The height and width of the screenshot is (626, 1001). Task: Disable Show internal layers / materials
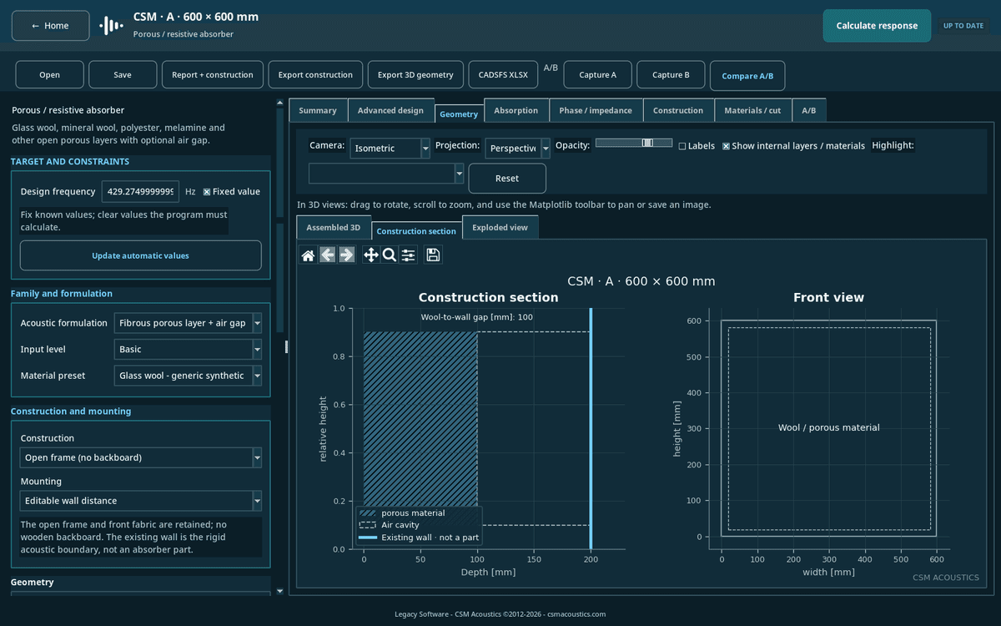726,146
